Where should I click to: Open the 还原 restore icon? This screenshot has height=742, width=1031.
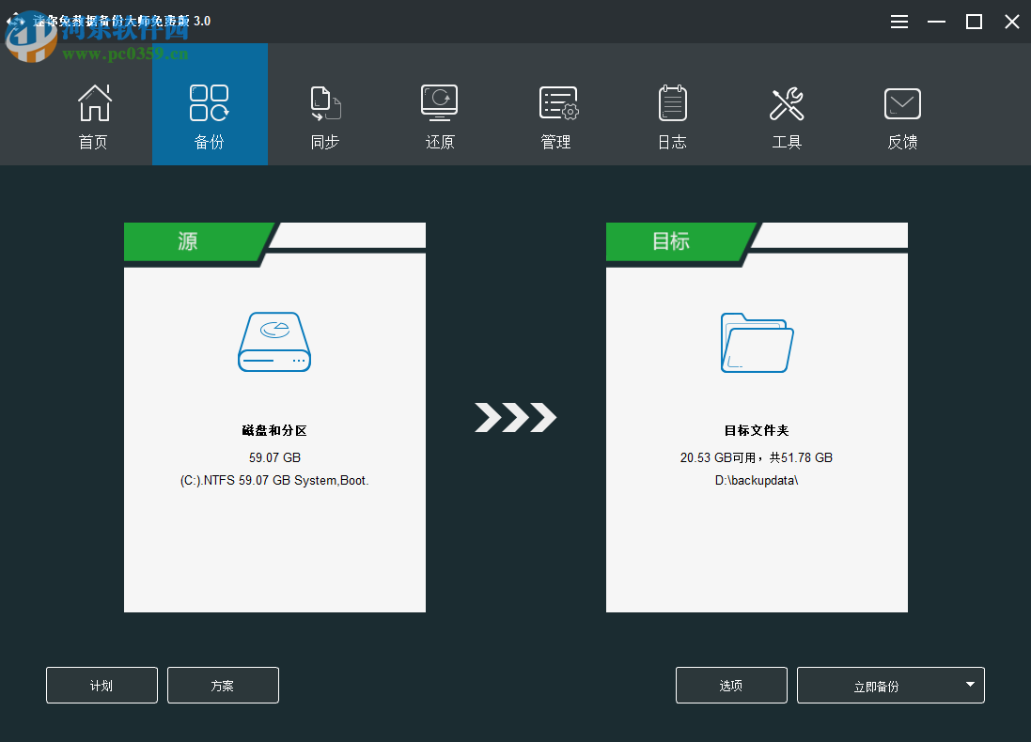point(440,103)
